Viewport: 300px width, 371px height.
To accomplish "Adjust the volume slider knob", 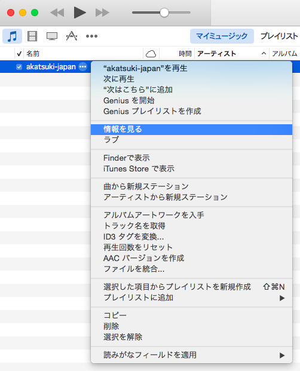I will 164,13.
